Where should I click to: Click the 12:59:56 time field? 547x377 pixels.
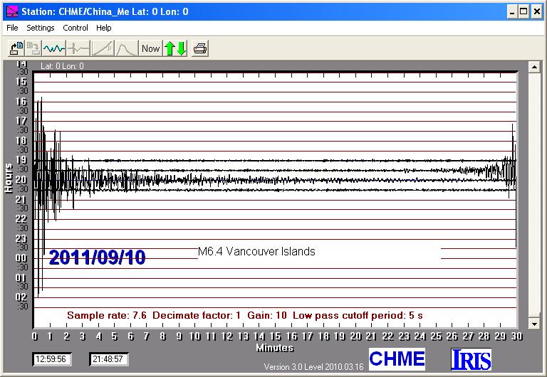pyautogui.click(x=52, y=359)
